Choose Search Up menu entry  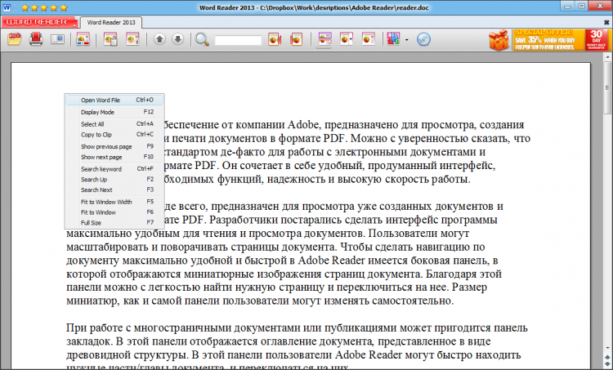pyautogui.click(x=114, y=180)
